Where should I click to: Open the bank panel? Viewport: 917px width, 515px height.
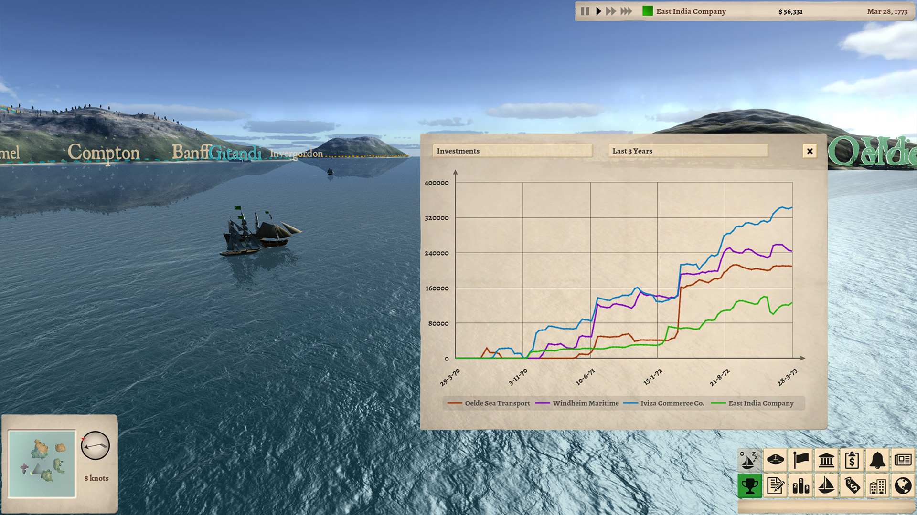[x=827, y=460]
